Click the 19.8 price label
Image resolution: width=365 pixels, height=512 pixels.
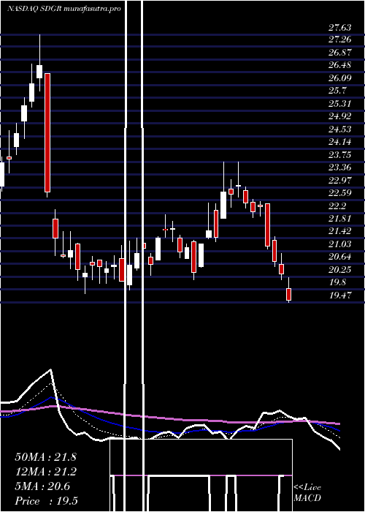tap(337, 282)
